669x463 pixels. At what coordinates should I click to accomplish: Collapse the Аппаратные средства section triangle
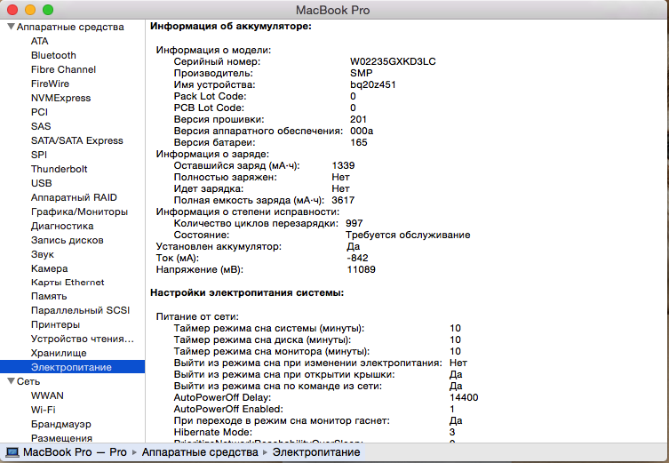[x=11, y=27]
